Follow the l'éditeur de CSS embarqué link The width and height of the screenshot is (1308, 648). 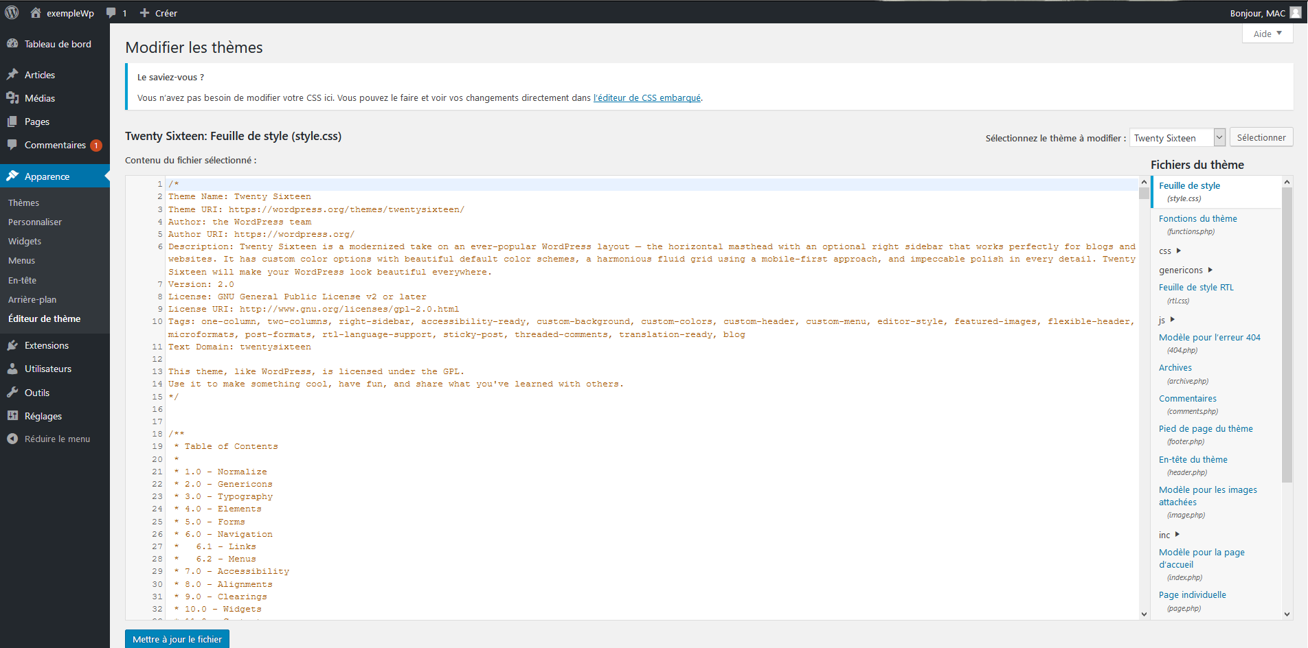point(647,97)
